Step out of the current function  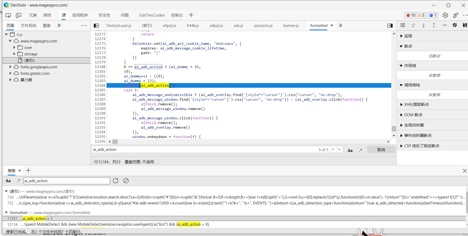pos(434,25)
